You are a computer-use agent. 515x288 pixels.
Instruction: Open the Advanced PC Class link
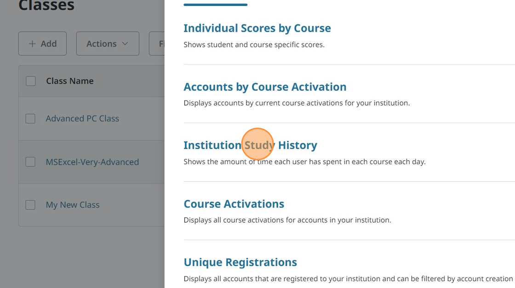coord(82,119)
